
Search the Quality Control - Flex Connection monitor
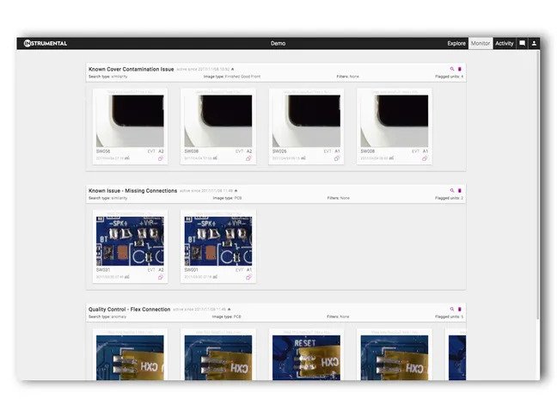452,310
